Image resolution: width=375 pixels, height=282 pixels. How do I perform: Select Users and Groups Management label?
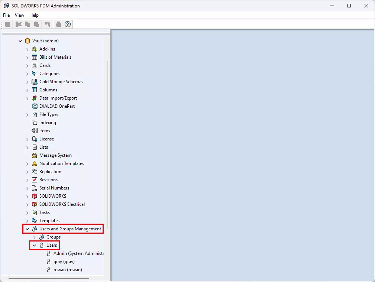click(x=70, y=229)
